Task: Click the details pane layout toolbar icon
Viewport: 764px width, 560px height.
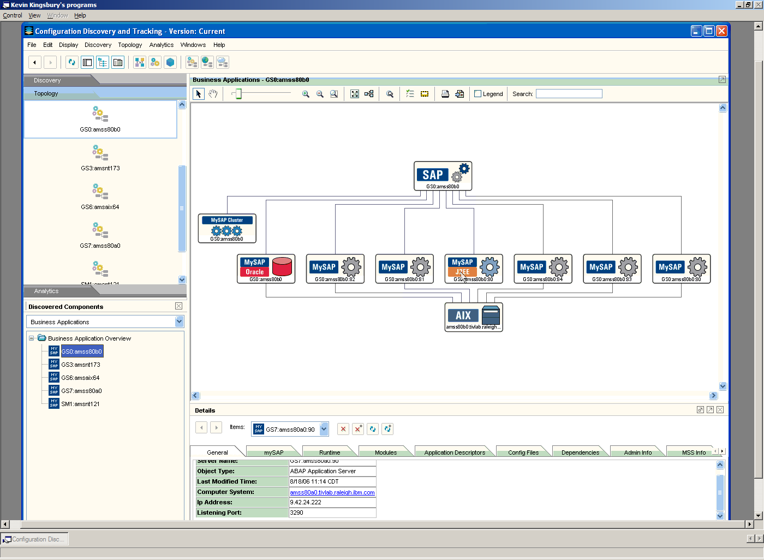Action: (x=118, y=62)
